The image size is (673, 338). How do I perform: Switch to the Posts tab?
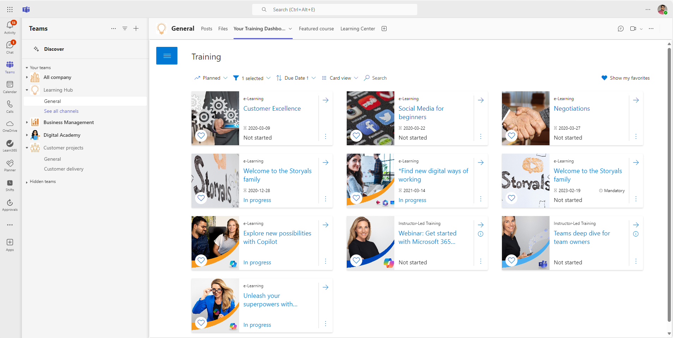click(206, 29)
